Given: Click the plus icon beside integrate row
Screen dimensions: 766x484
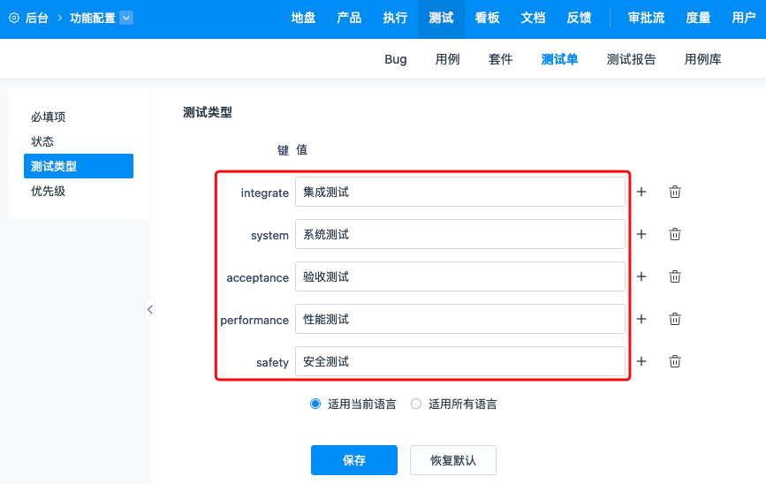Looking at the screenshot, I should 641,192.
